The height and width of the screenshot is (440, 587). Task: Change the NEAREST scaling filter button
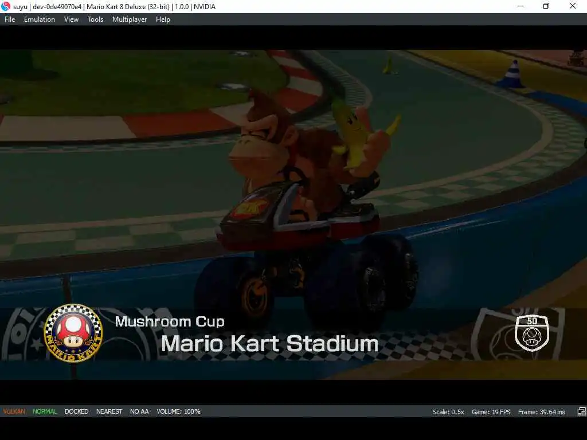[109, 411]
